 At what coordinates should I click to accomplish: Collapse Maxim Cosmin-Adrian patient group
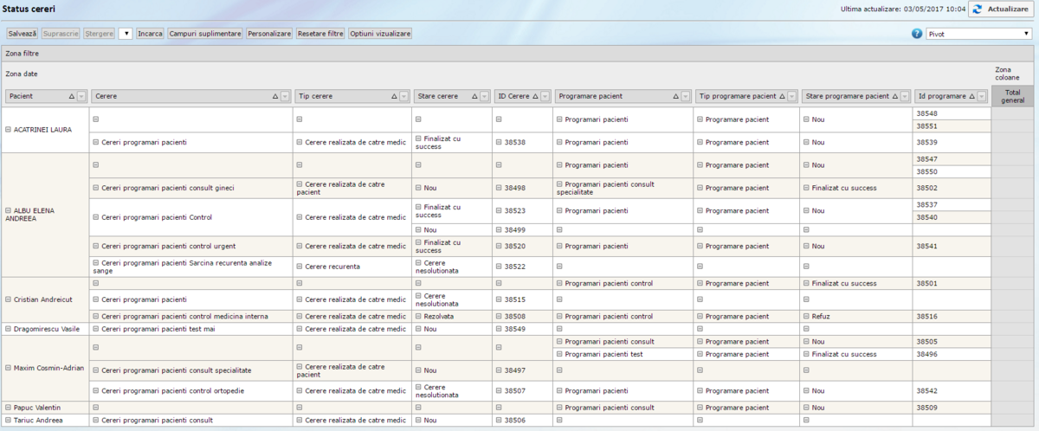pos(9,368)
